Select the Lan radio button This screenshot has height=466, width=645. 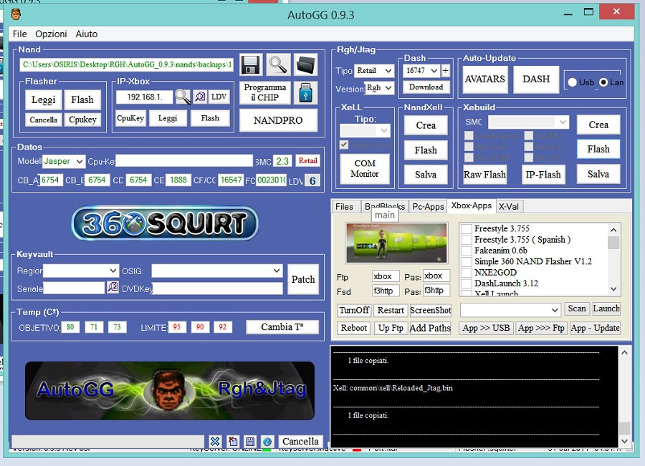(x=603, y=82)
